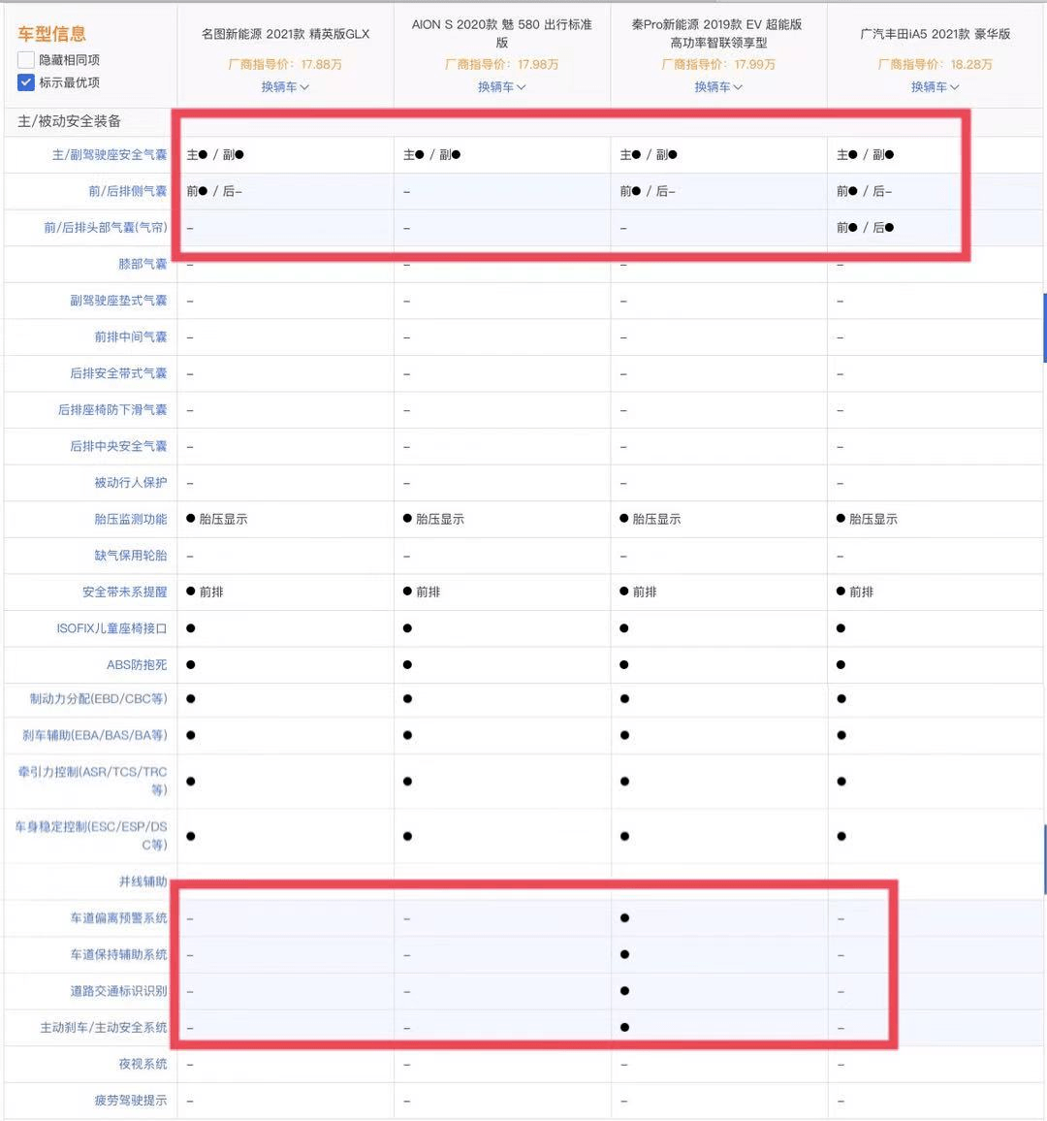Open 换辆车 dropdown under 广汽丰田iA5 2021款

tap(935, 86)
